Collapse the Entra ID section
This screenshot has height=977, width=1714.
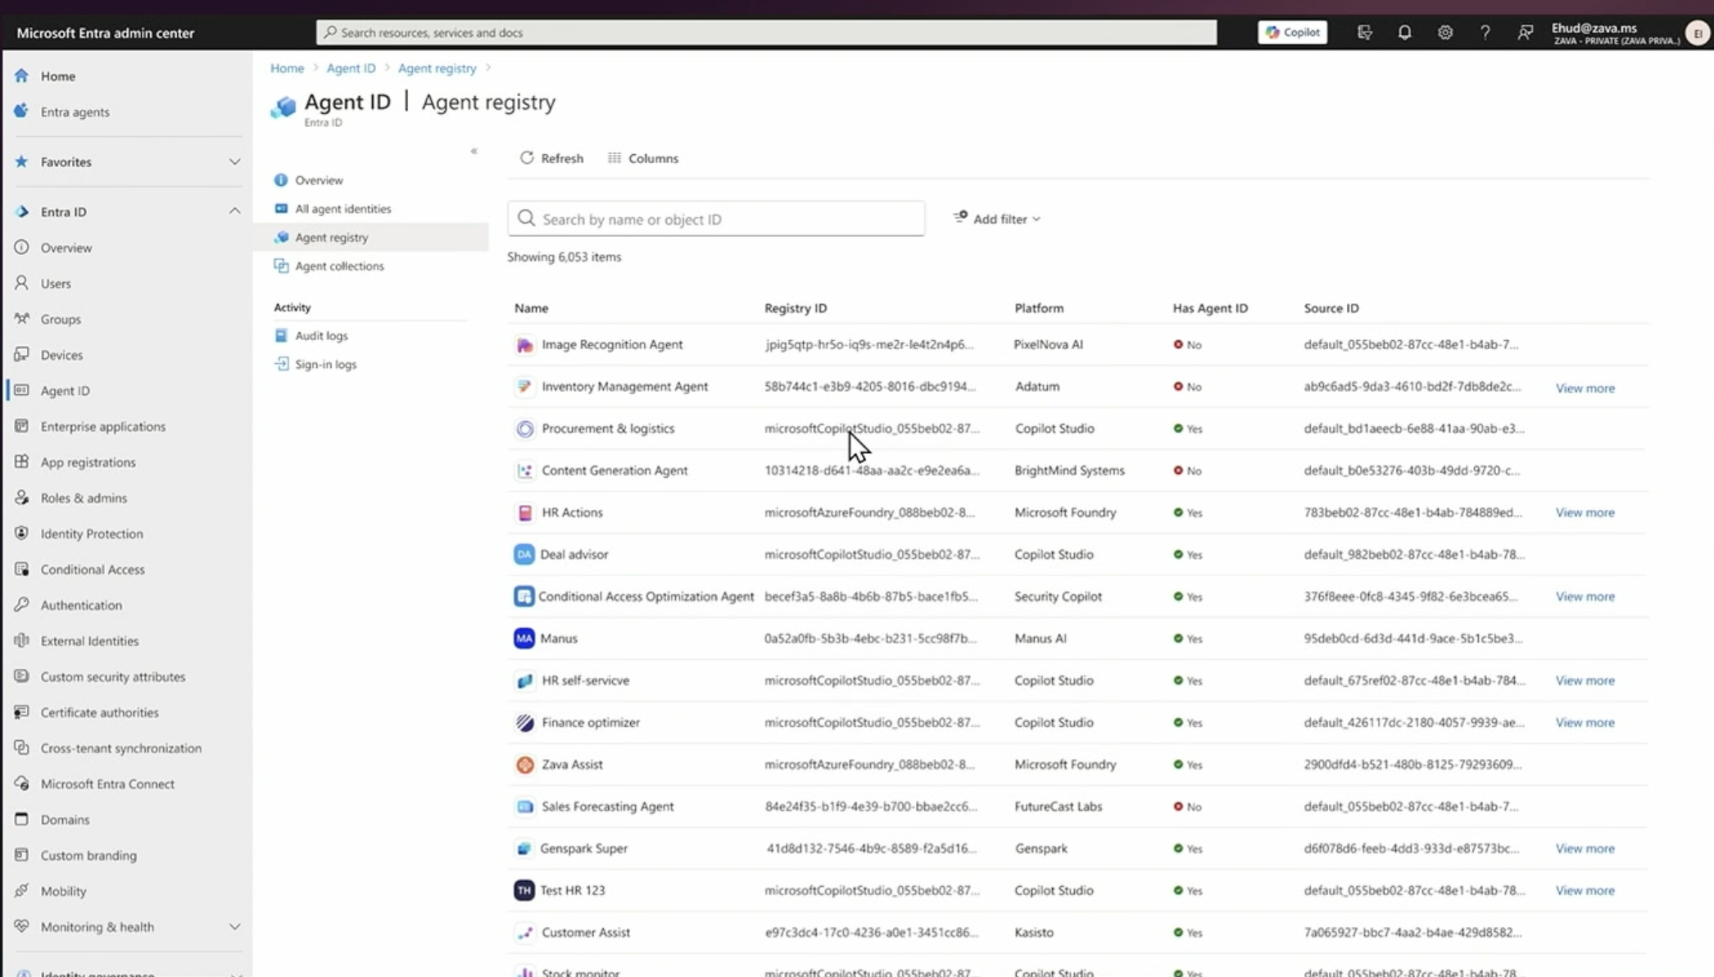234,211
